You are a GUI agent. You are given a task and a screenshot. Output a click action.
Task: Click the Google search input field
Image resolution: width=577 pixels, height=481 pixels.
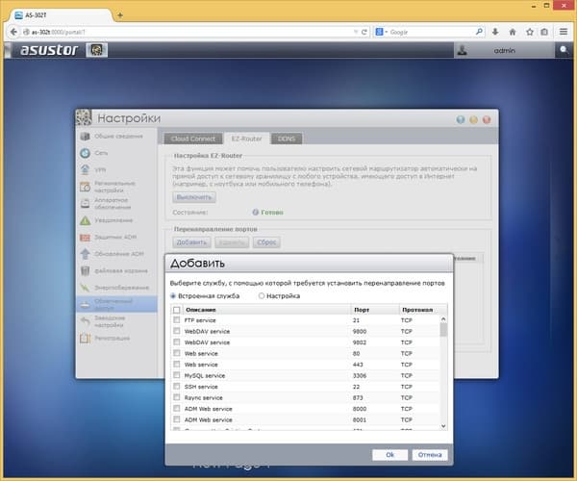431,32
